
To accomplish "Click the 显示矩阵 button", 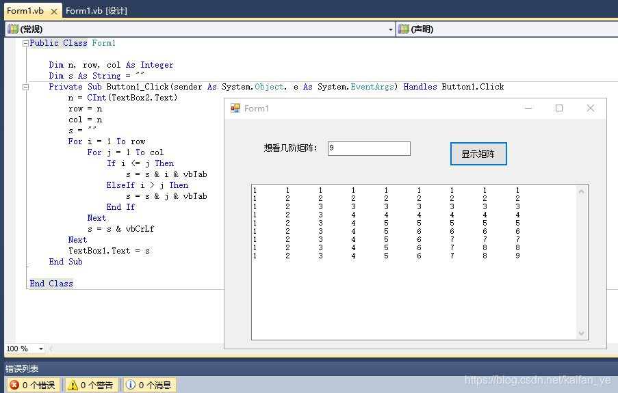I will pyautogui.click(x=478, y=154).
